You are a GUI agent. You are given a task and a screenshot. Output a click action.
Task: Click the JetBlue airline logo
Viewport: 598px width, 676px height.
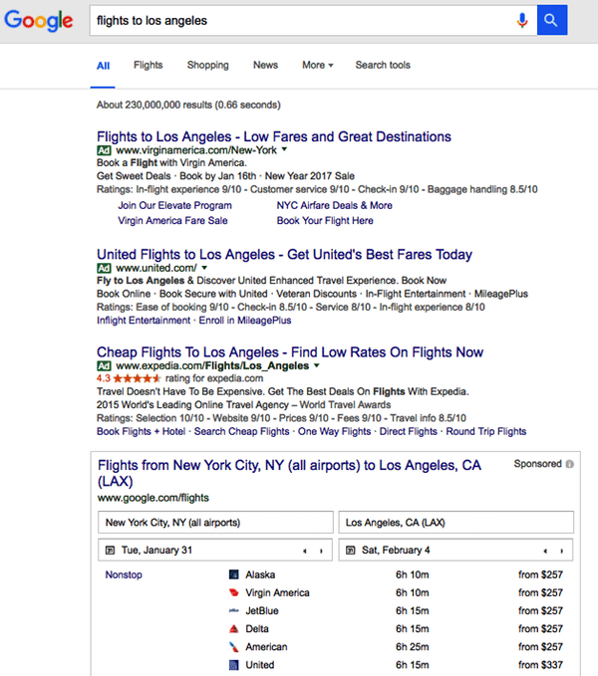[234, 611]
